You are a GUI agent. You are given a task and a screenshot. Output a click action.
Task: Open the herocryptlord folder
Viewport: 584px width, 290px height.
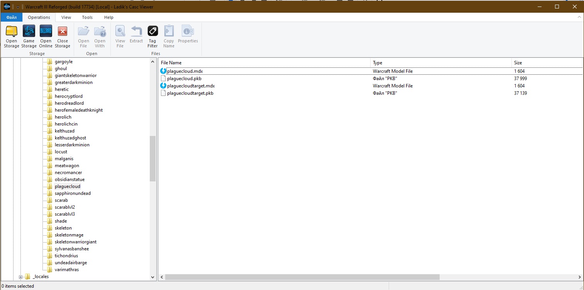coord(69,96)
